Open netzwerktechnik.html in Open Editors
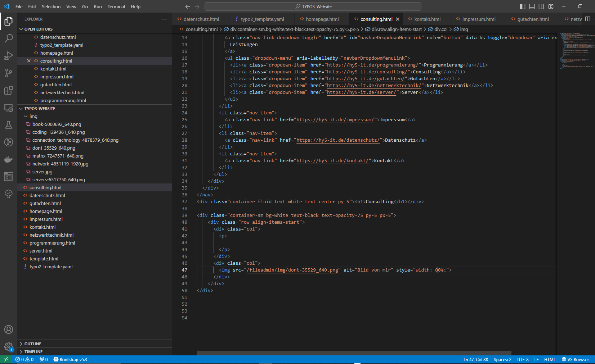The width and height of the screenshot is (595, 364). pos(62,92)
